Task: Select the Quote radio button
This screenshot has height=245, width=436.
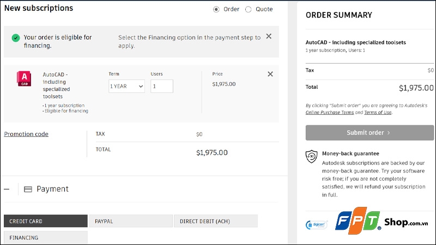Action: coord(249,9)
